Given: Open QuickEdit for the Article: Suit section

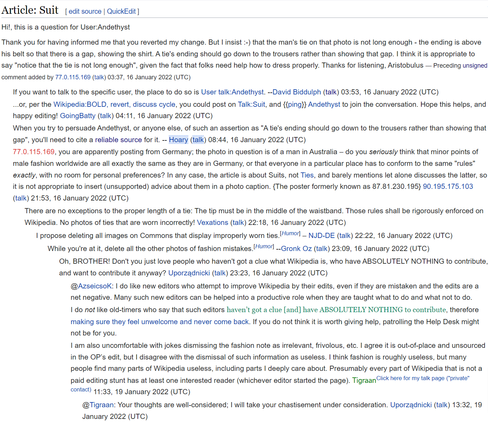Looking at the screenshot, I should click(121, 11).
